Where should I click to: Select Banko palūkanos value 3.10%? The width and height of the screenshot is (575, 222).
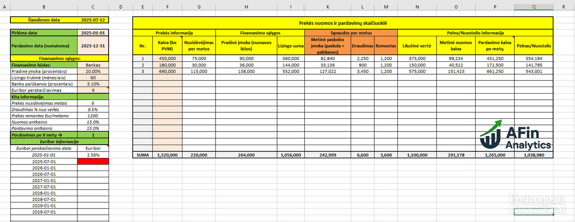93,84
